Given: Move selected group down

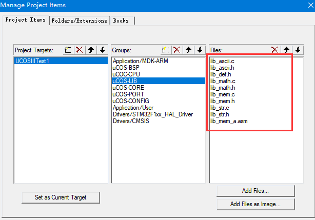Looking at the screenshot, I should point(200,50).
